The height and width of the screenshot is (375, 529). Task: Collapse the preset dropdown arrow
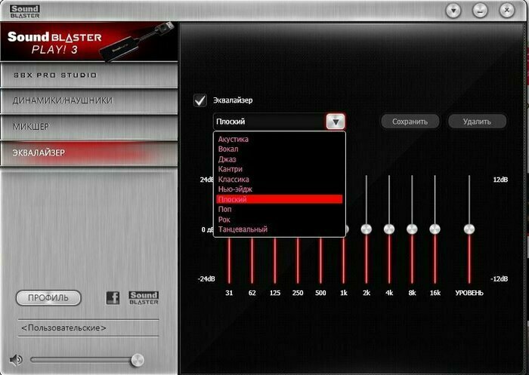click(x=336, y=121)
